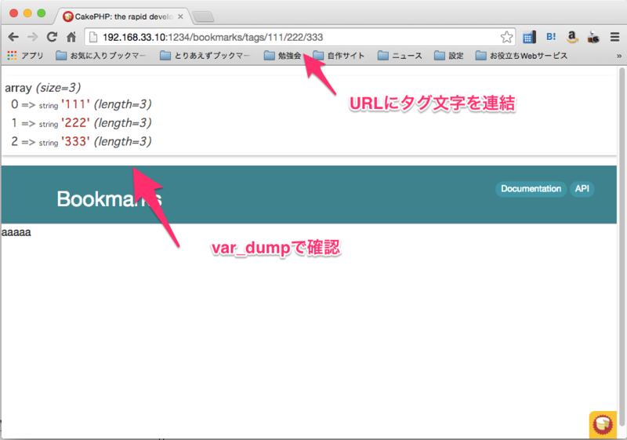Viewport: 627px width, 440px height.
Task: Open the 設定 bookmark folder
Action: (448, 56)
